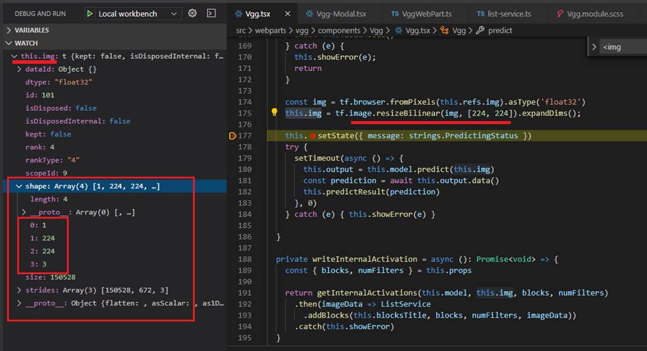
Task: Select shape index 2: 224 row
Action: pyautogui.click(x=115, y=251)
